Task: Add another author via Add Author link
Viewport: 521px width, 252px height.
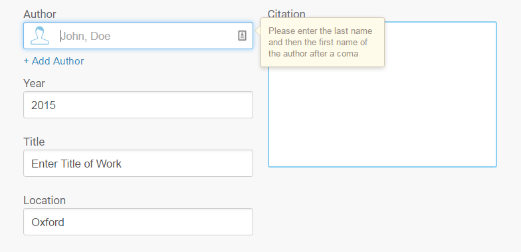Action: click(x=54, y=61)
